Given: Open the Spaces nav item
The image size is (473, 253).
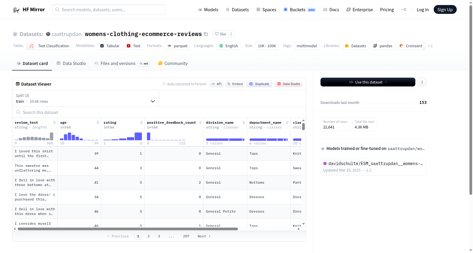Looking at the screenshot, I should click(266, 10).
